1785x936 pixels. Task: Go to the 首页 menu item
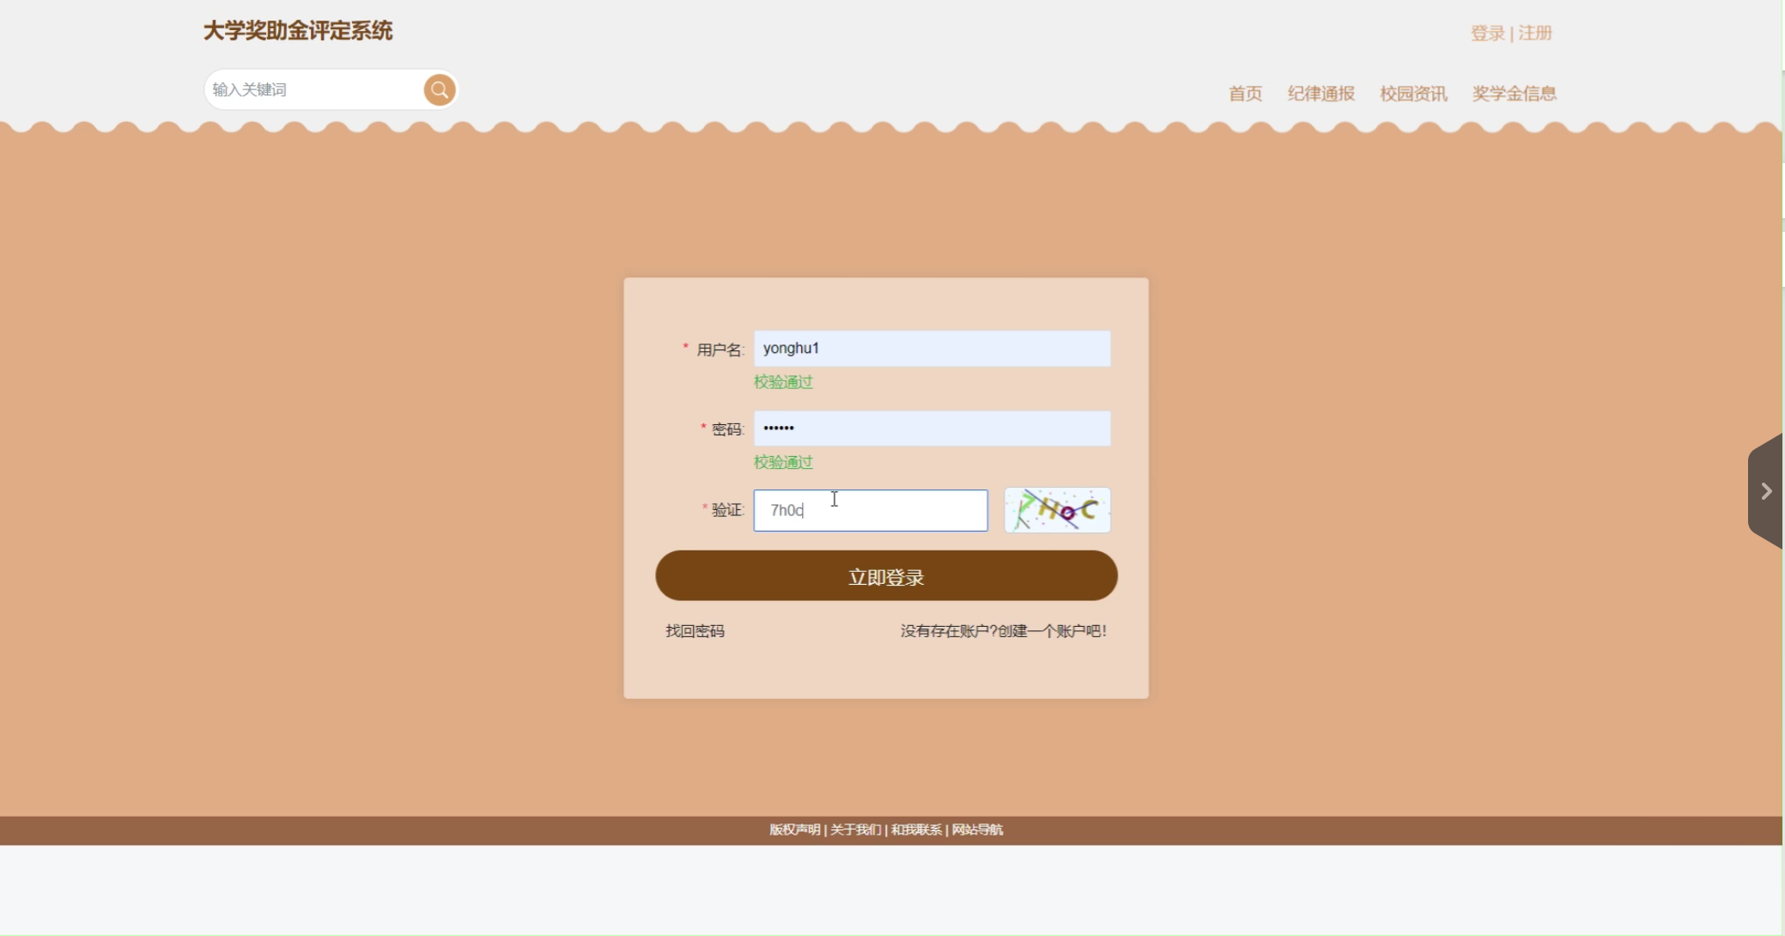tap(1245, 94)
